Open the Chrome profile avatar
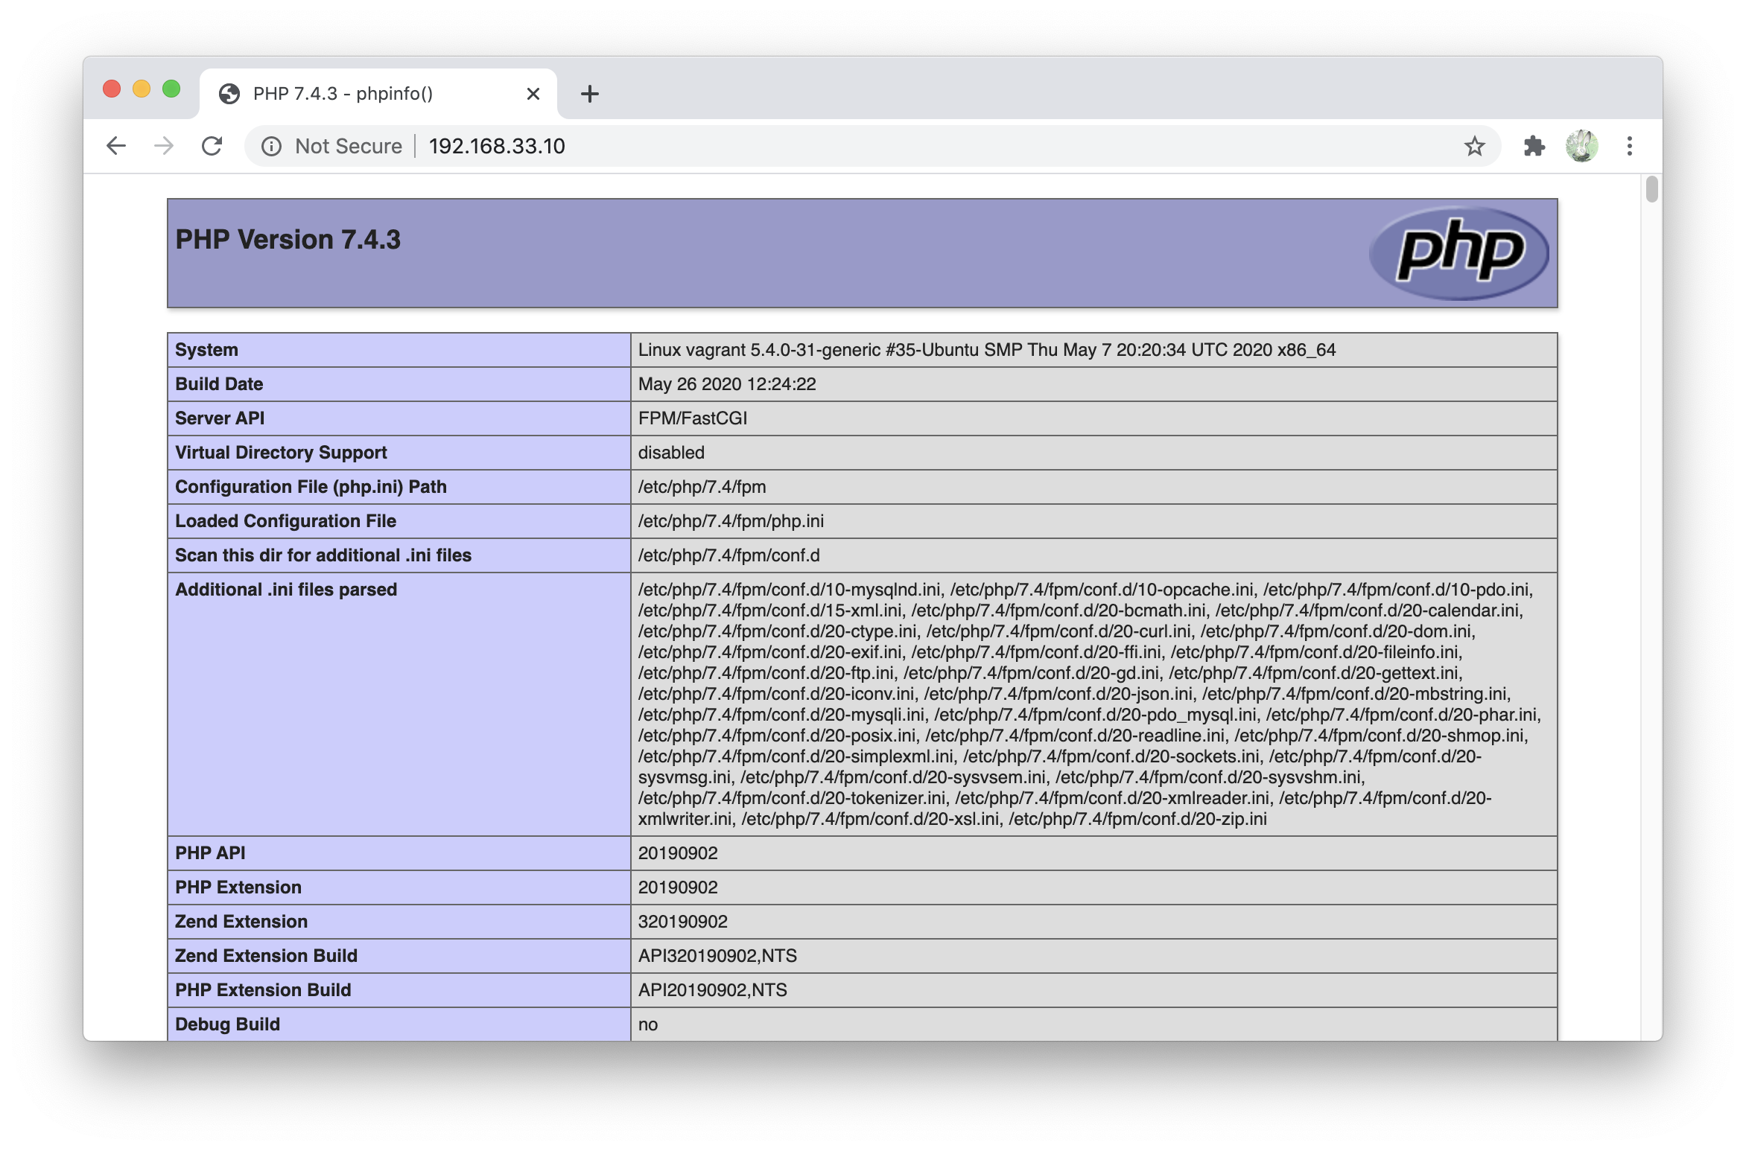The image size is (1746, 1151). pos(1582,146)
